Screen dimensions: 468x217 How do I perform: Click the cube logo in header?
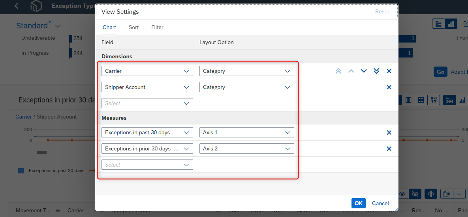36,6
